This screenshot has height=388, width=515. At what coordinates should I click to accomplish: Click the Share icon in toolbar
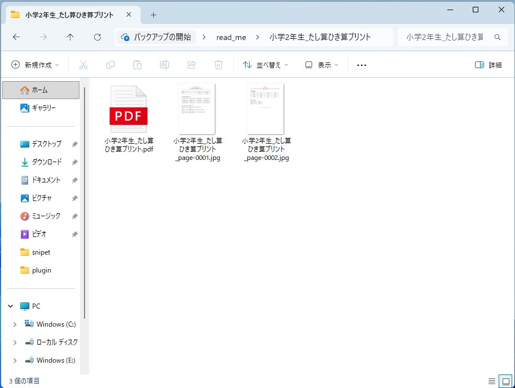click(192, 65)
